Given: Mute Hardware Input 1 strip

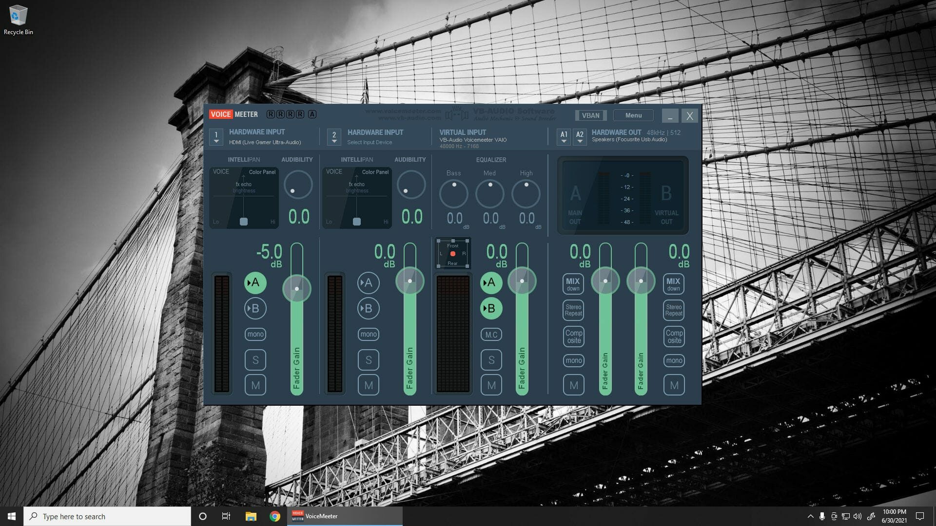Looking at the screenshot, I should (x=255, y=385).
